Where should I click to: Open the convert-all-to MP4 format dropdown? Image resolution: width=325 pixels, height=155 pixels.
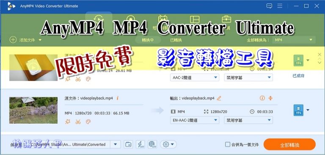click(294, 40)
